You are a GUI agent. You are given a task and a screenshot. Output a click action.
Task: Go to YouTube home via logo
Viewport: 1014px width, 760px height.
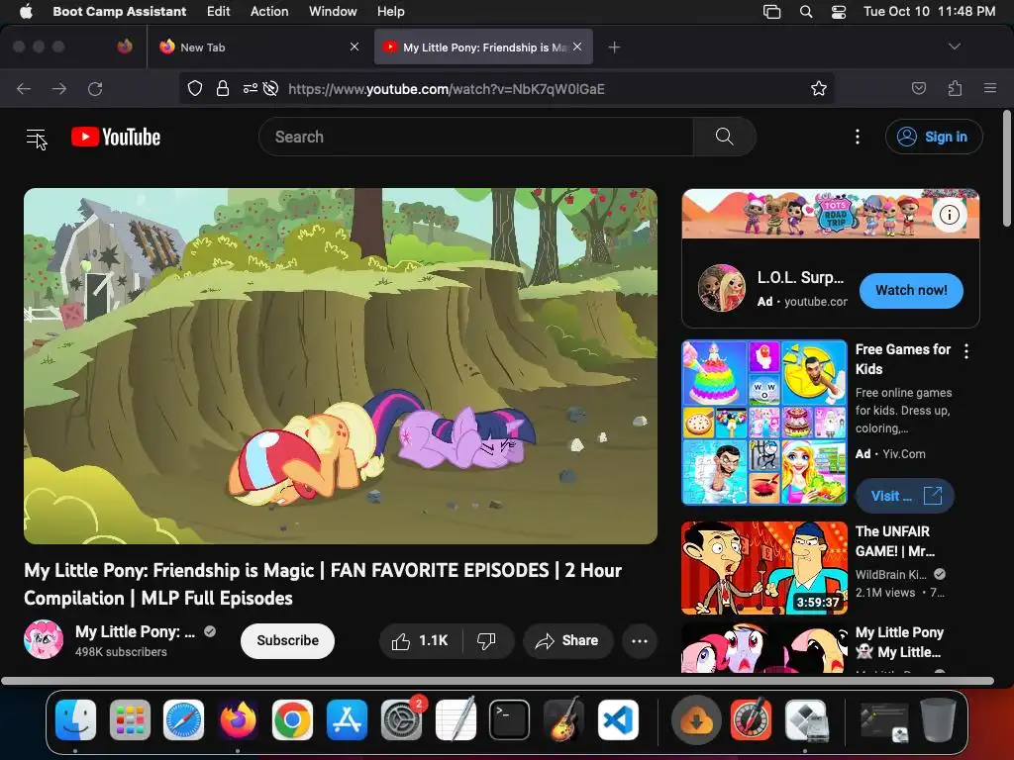tap(116, 137)
